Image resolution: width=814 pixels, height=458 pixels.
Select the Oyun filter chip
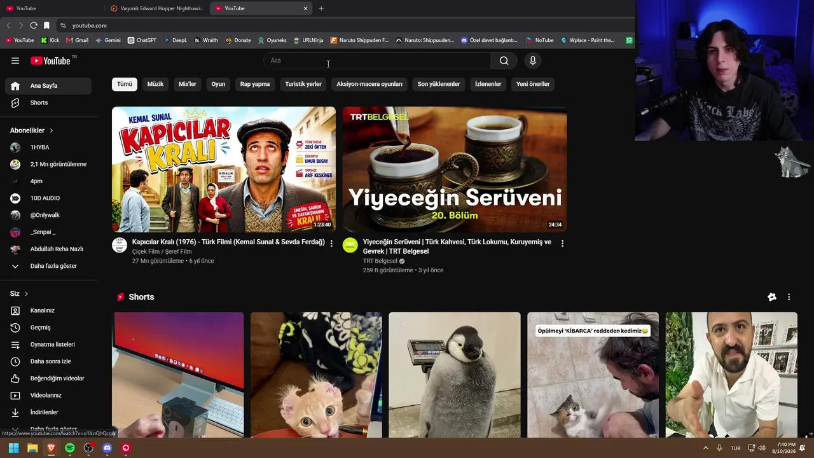[218, 84]
